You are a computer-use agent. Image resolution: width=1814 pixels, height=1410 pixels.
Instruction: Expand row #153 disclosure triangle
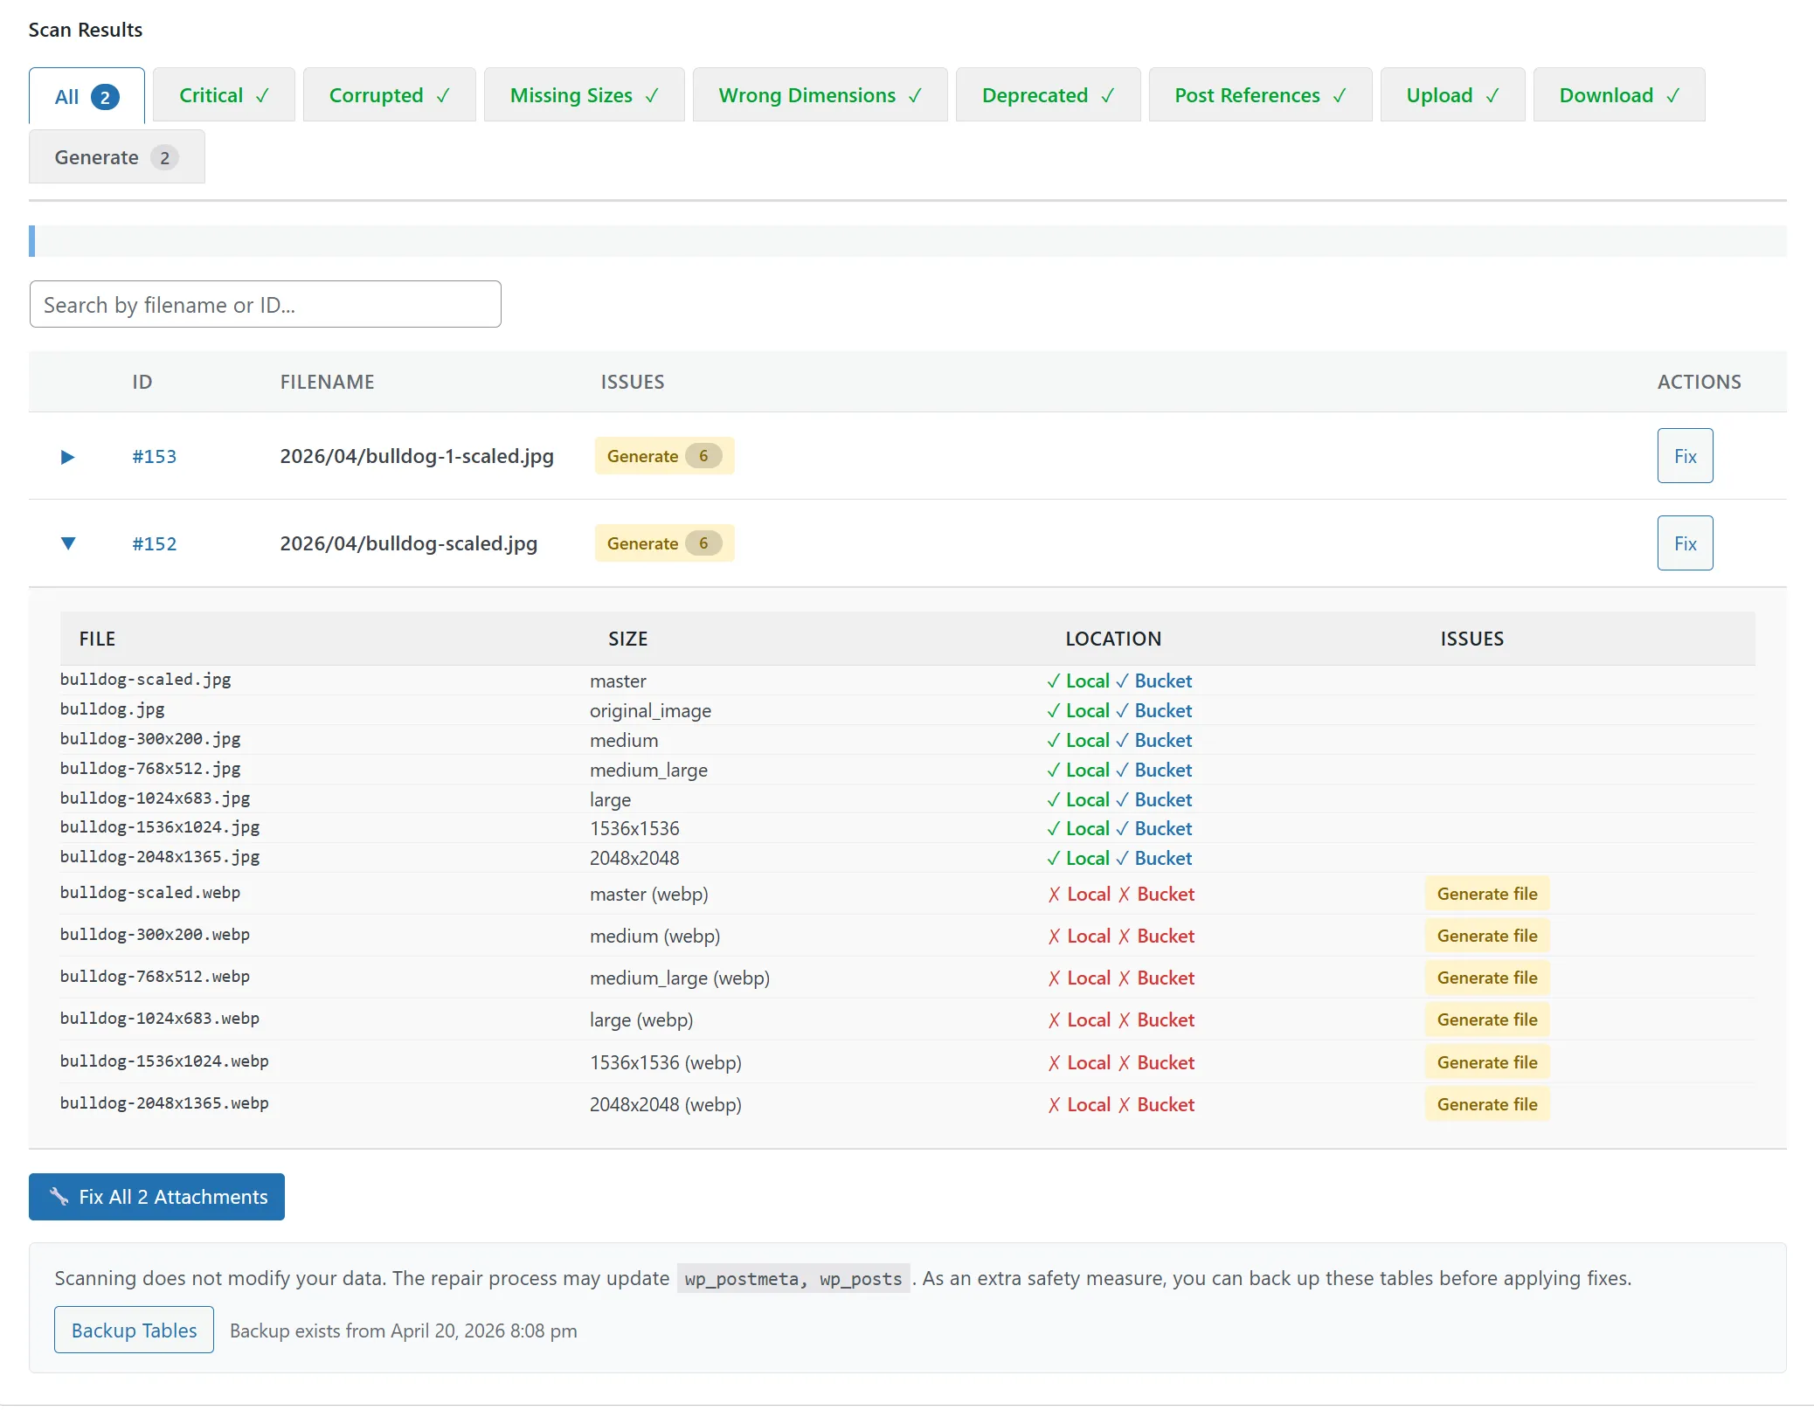tap(67, 456)
